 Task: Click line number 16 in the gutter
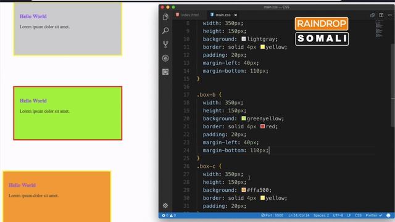pyautogui.click(x=186, y=86)
